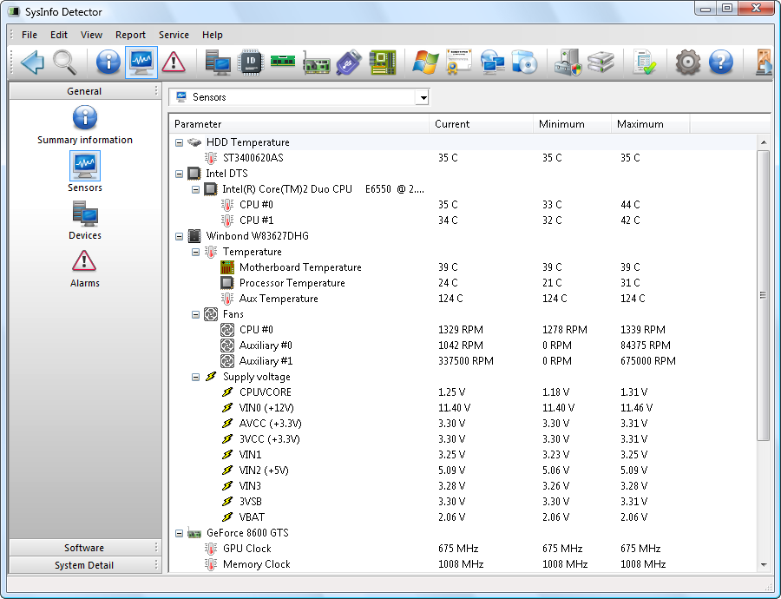Select Devices in the General sidebar
Image resolution: width=781 pixels, height=599 pixels.
[x=85, y=221]
